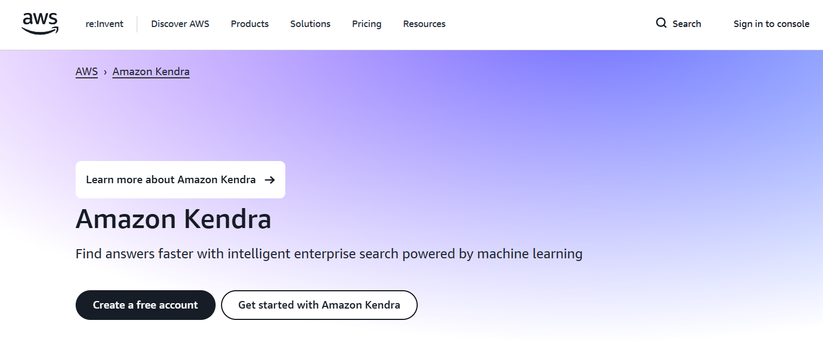This screenshot has height=341, width=823.
Task: Click the AWS breadcrumb link
Action: point(86,71)
